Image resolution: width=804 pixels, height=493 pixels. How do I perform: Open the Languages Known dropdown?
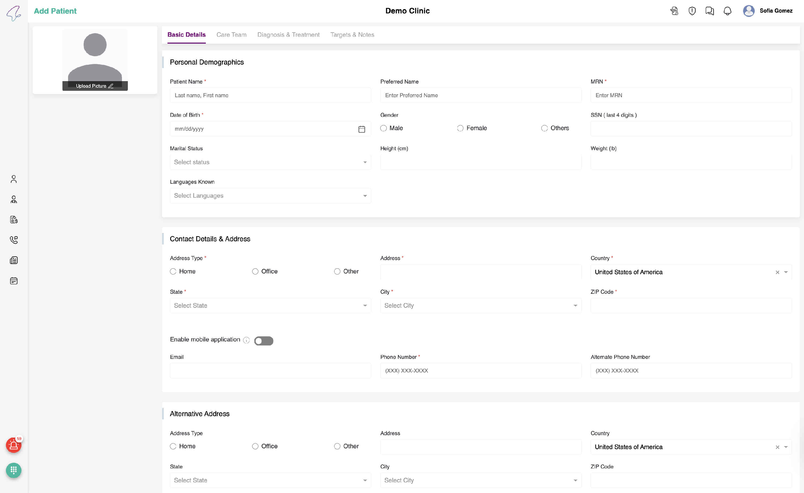pos(270,196)
